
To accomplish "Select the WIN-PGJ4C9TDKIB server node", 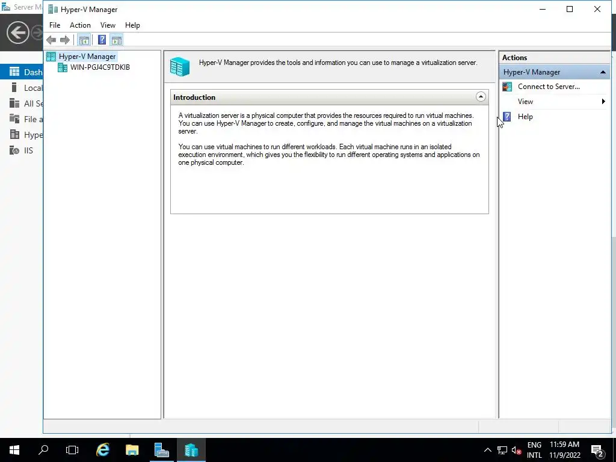I will [100, 67].
